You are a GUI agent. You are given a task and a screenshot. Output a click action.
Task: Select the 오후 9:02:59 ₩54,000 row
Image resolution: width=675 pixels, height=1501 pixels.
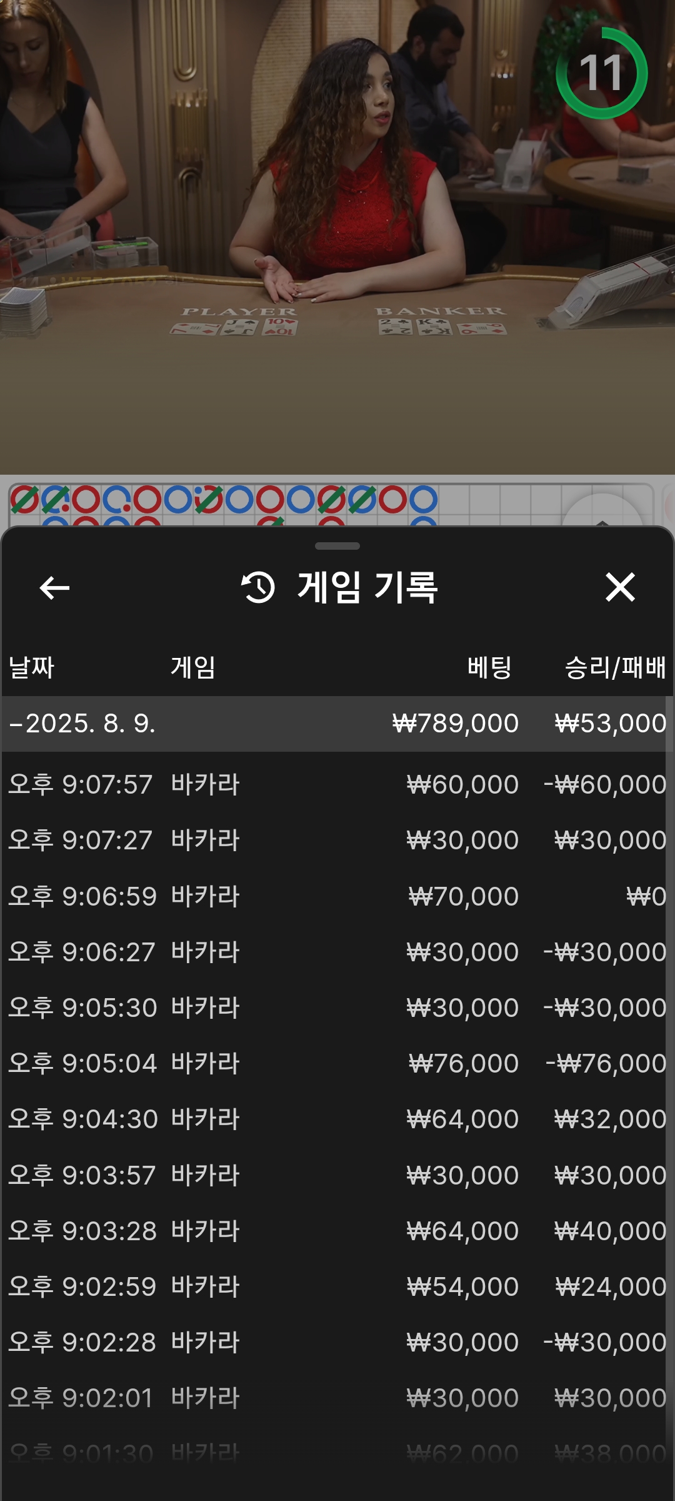coord(334,1286)
